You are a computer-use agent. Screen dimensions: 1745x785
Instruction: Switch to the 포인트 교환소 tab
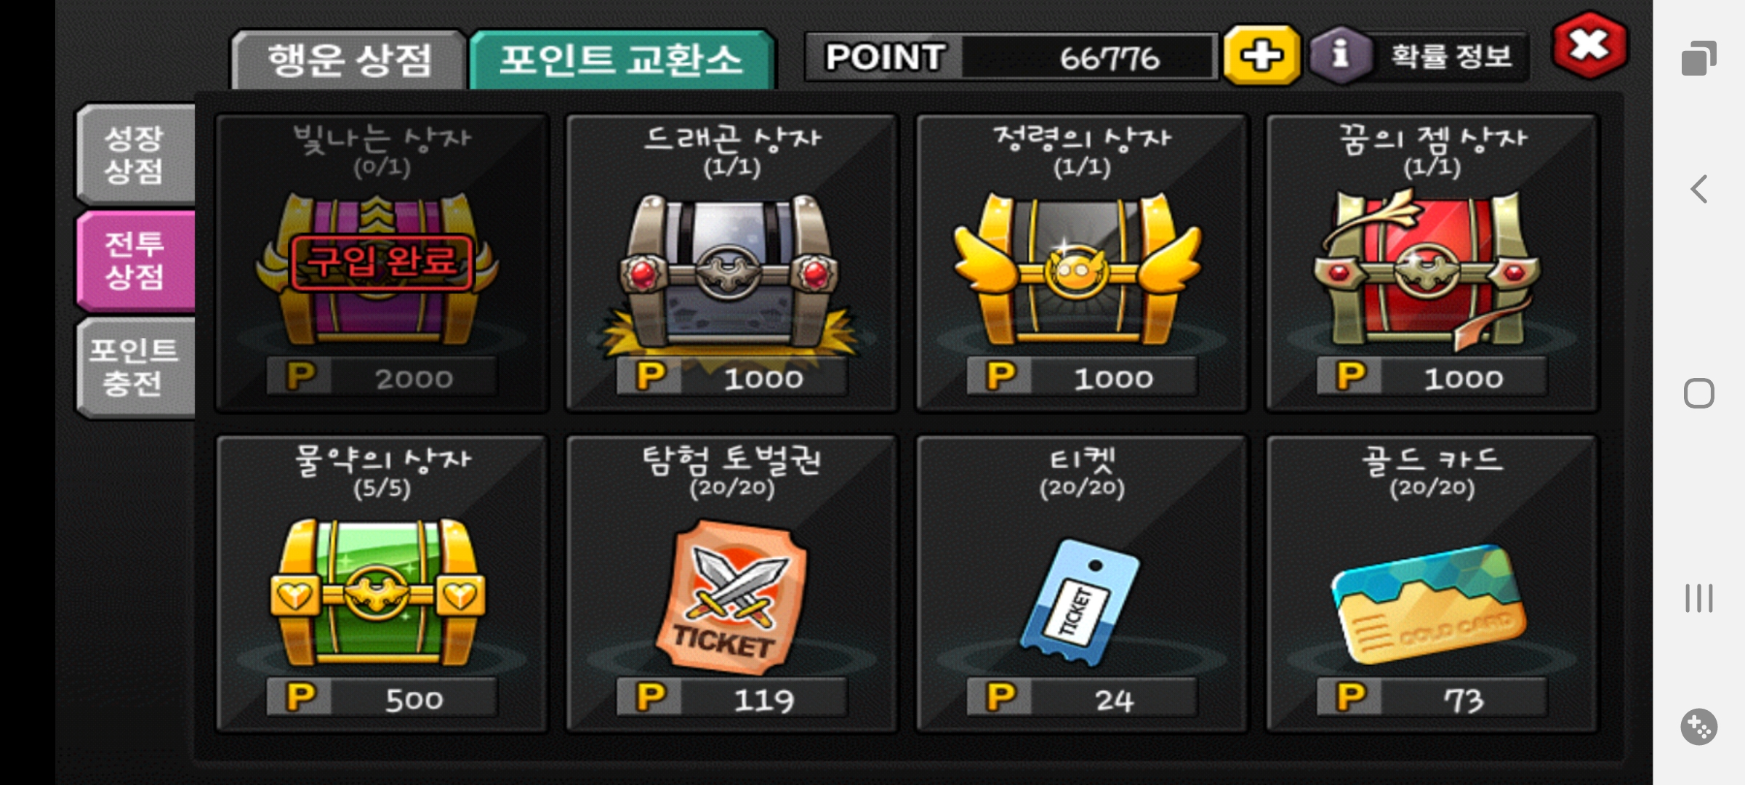pos(622,60)
